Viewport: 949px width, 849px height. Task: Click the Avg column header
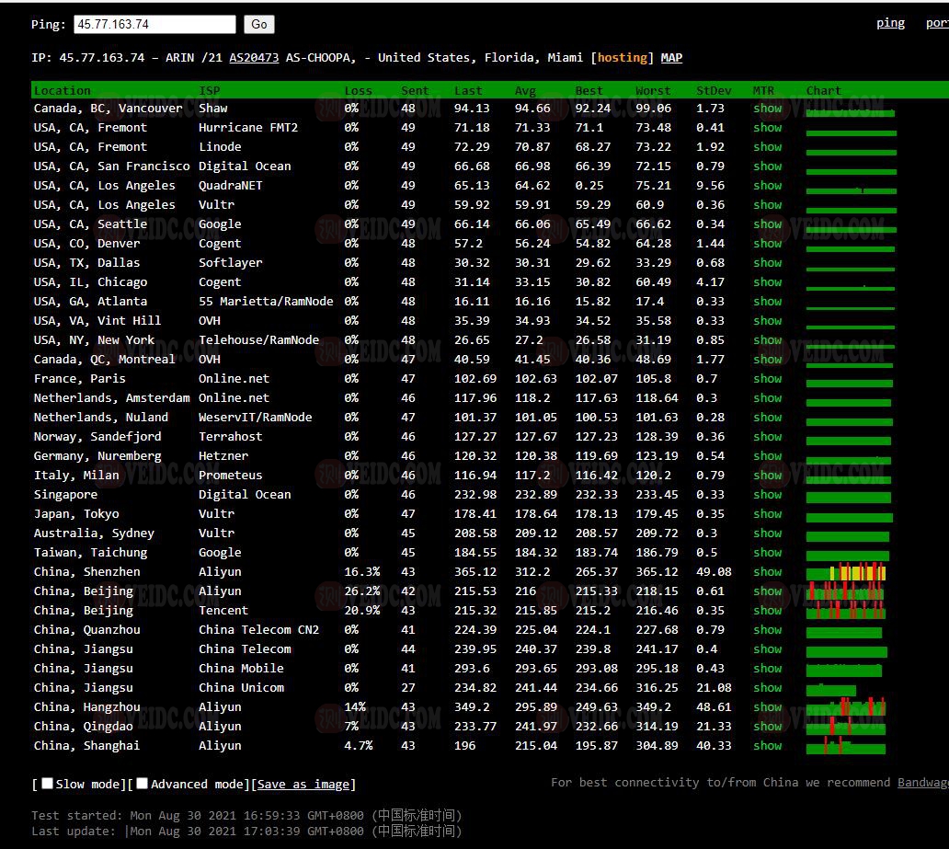(525, 90)
